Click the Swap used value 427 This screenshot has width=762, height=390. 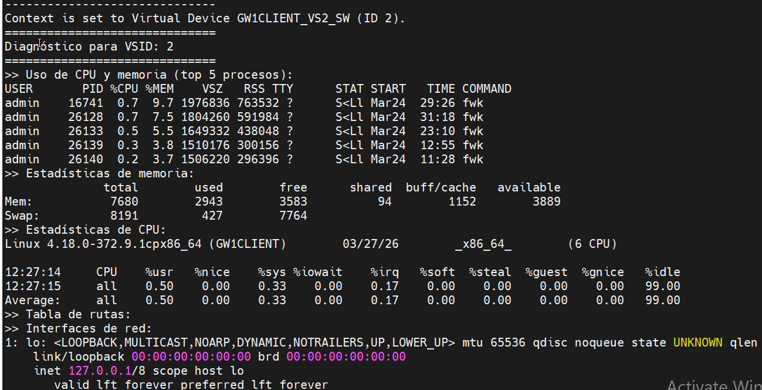pos(212,216)
